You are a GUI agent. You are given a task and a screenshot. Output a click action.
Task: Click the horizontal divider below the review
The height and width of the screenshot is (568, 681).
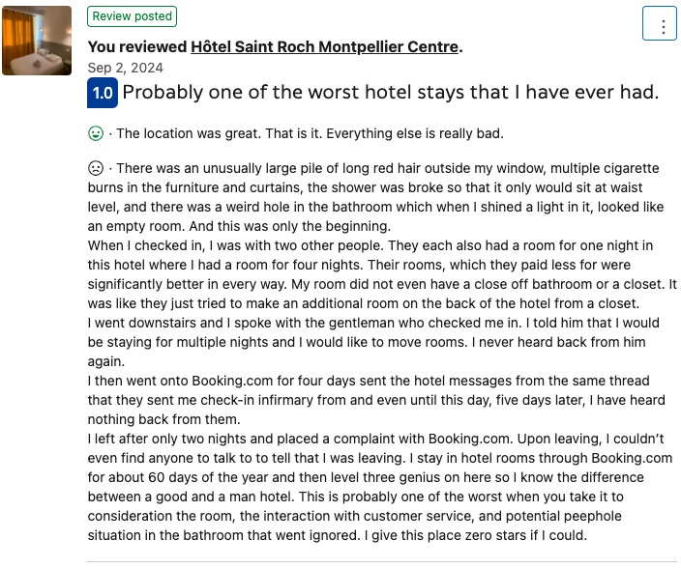[382, 561]
